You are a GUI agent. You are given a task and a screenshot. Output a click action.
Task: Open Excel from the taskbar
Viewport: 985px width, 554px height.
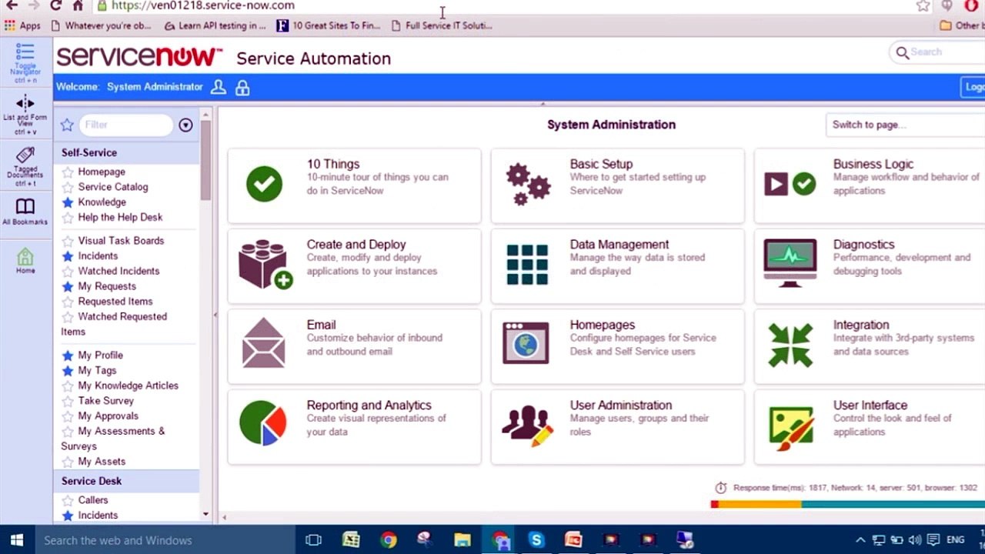tap(351, 540)
